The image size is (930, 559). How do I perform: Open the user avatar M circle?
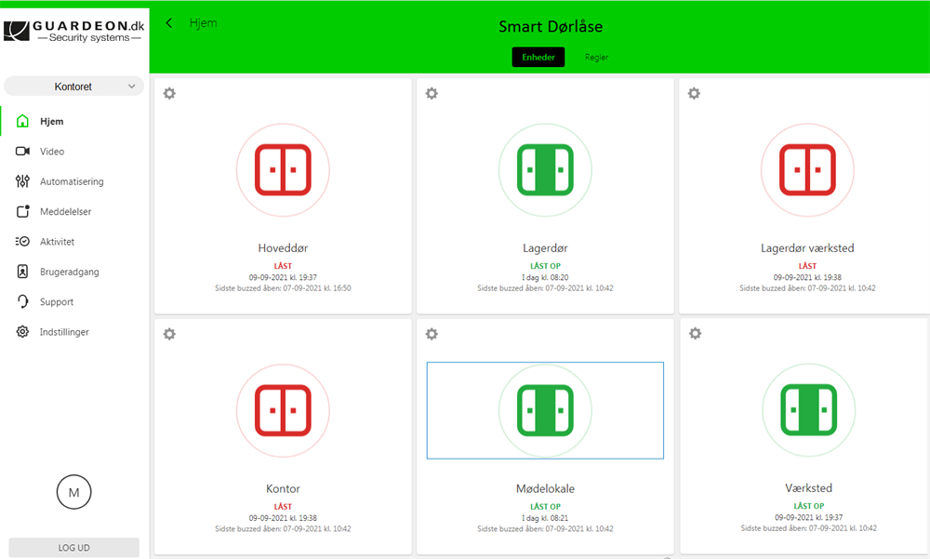74,492
